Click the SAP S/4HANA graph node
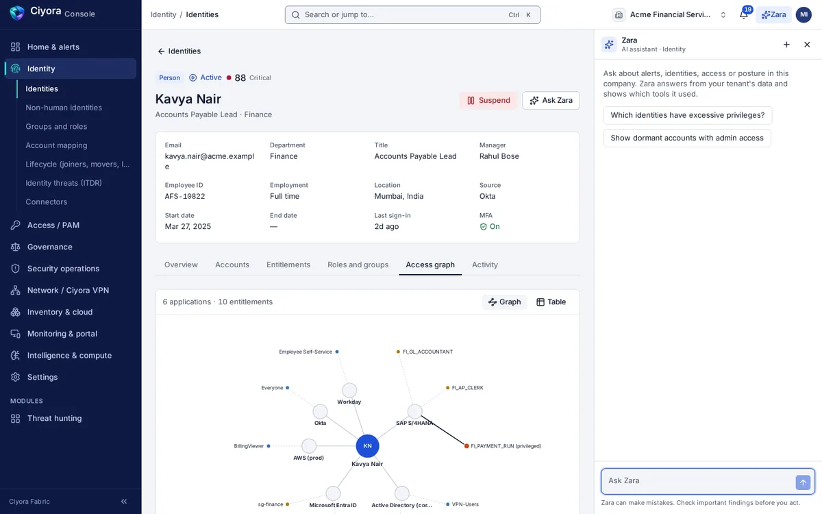Image resolution: width=822 pixels, height=514 pixels. 415,411
